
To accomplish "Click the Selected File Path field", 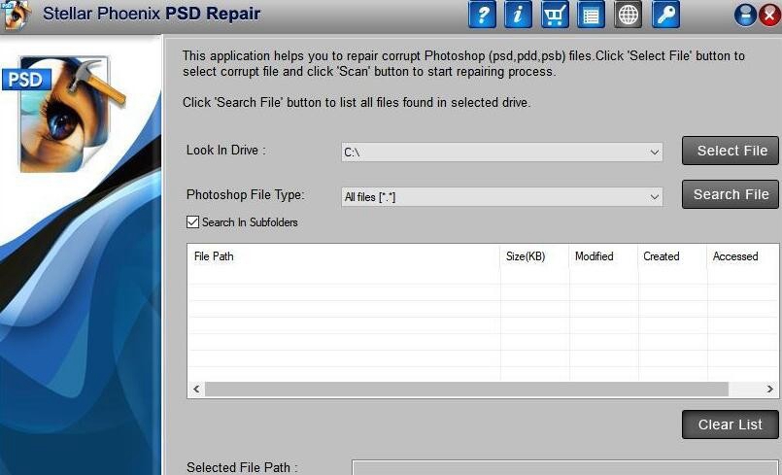I will (x=565, y=468).
